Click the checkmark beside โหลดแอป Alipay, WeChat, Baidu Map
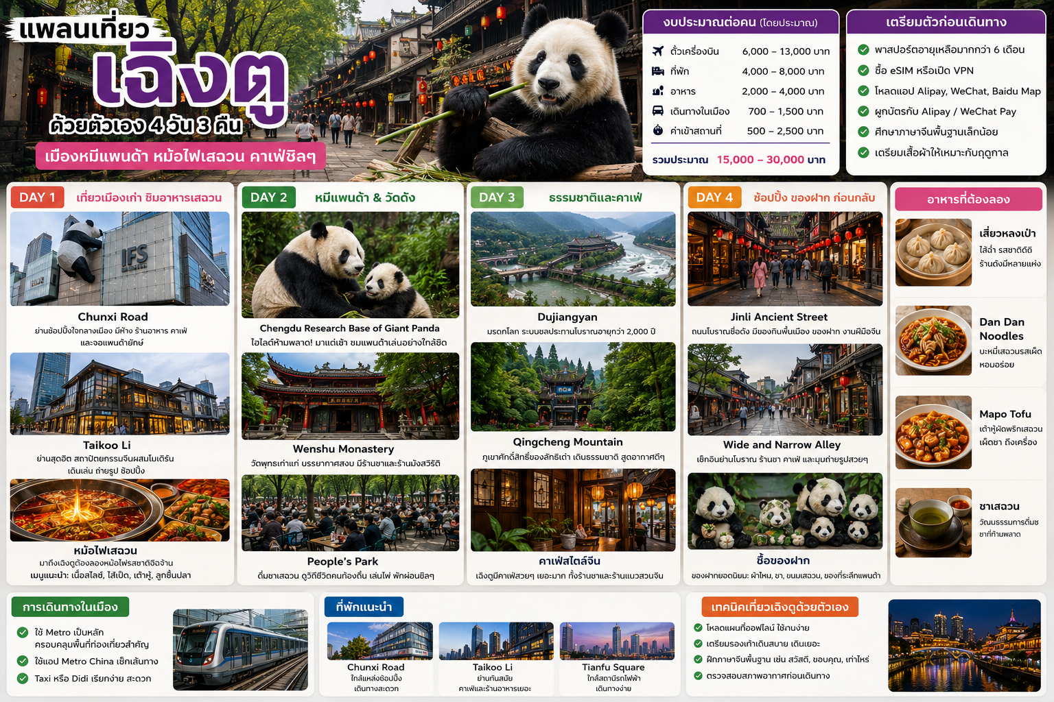Viewport: 1054px width, 702px height. [x=864, y=90]
